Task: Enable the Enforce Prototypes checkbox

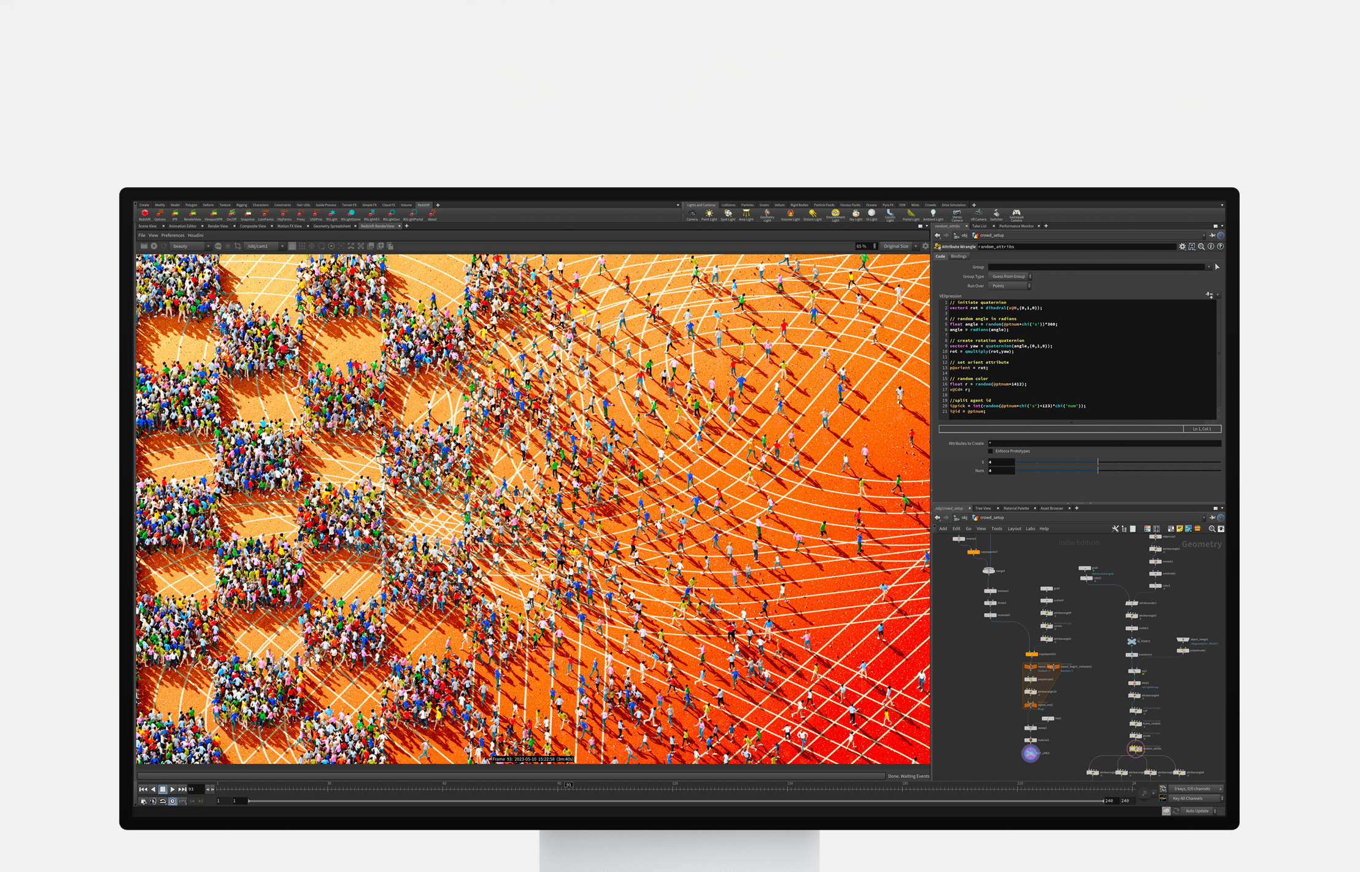Action: [x=991, y=451]
